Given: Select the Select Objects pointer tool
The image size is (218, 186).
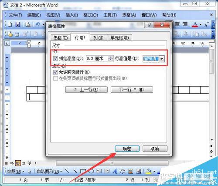Looking at the screenshot, I should tap(30, 172).
